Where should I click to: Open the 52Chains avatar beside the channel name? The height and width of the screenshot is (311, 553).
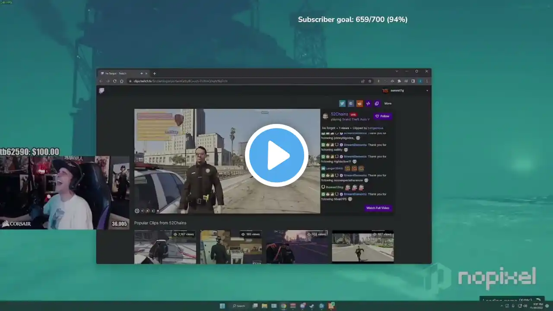325,116
